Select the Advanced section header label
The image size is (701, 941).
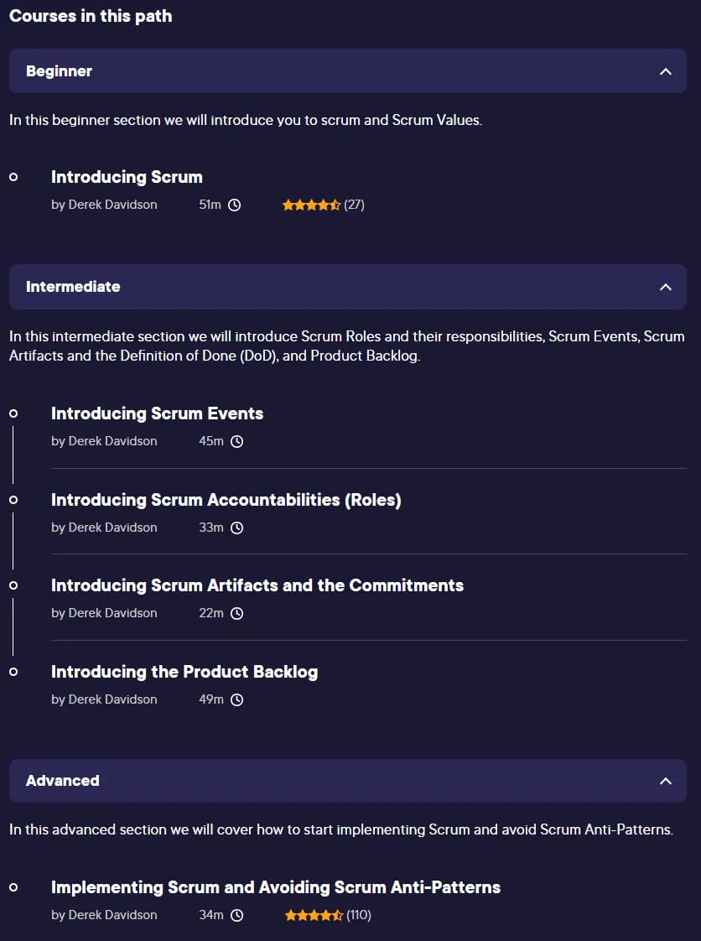tap(62, 781)
